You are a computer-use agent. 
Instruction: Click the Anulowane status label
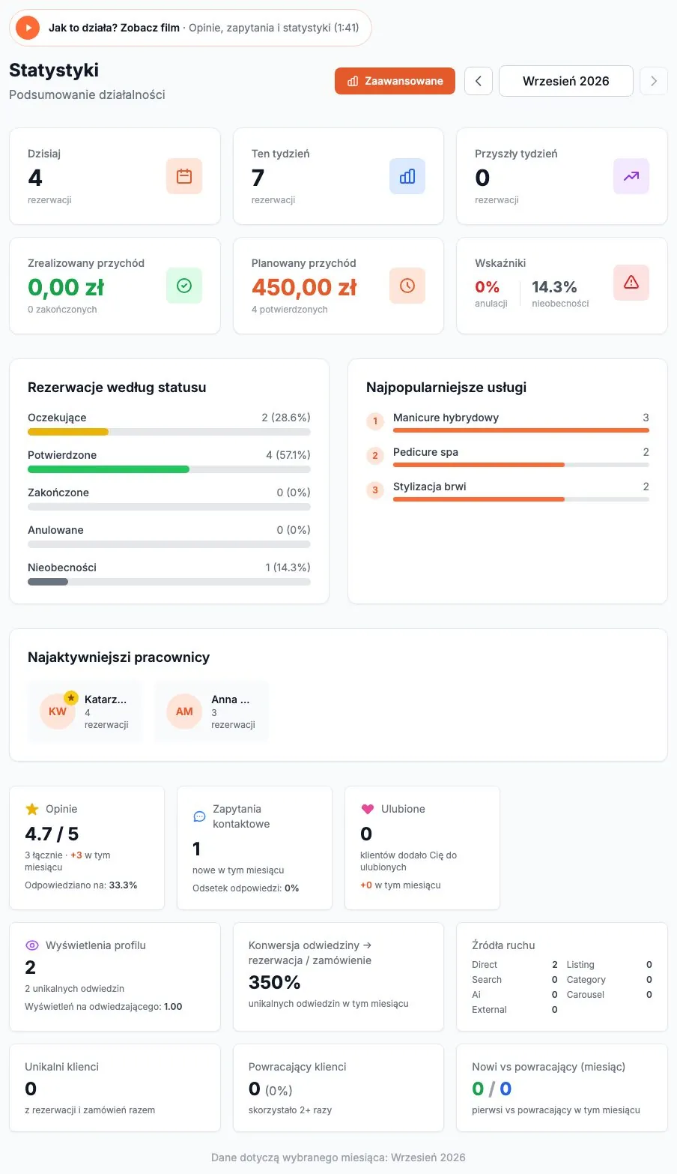[55, 530]
